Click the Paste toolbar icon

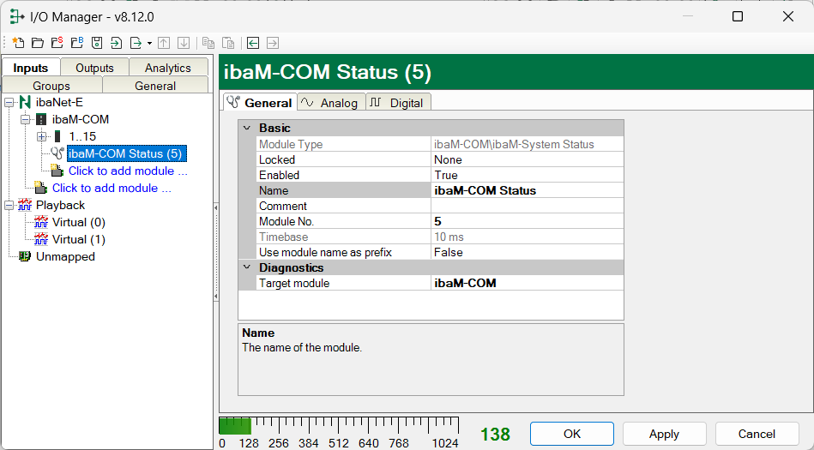(x=228, y=43)
